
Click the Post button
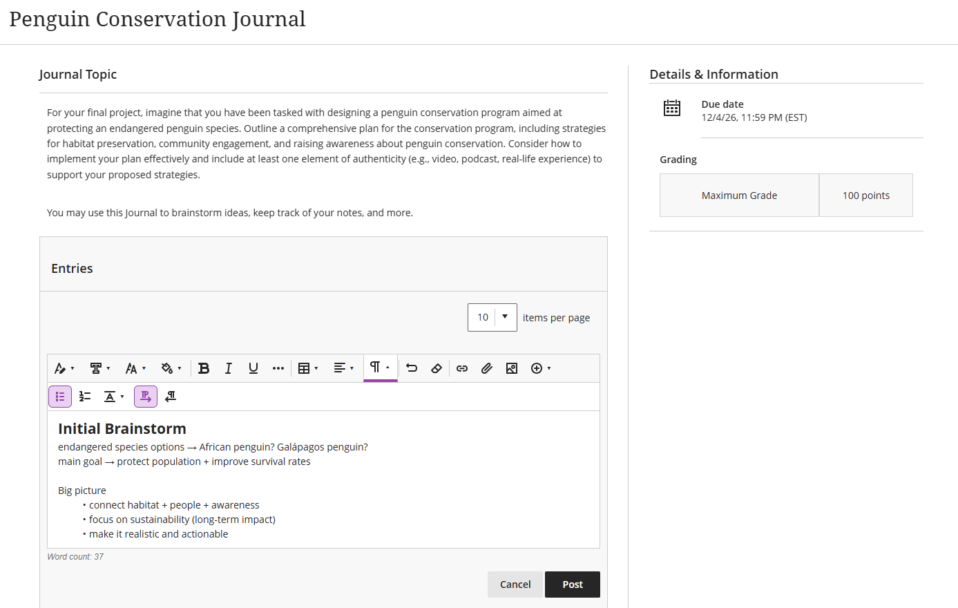[x=573, y=585]
